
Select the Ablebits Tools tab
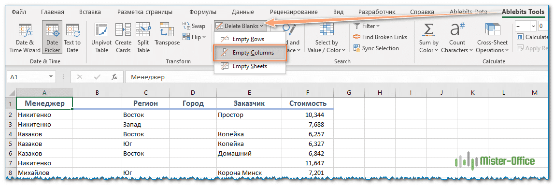tap(523, 12)
